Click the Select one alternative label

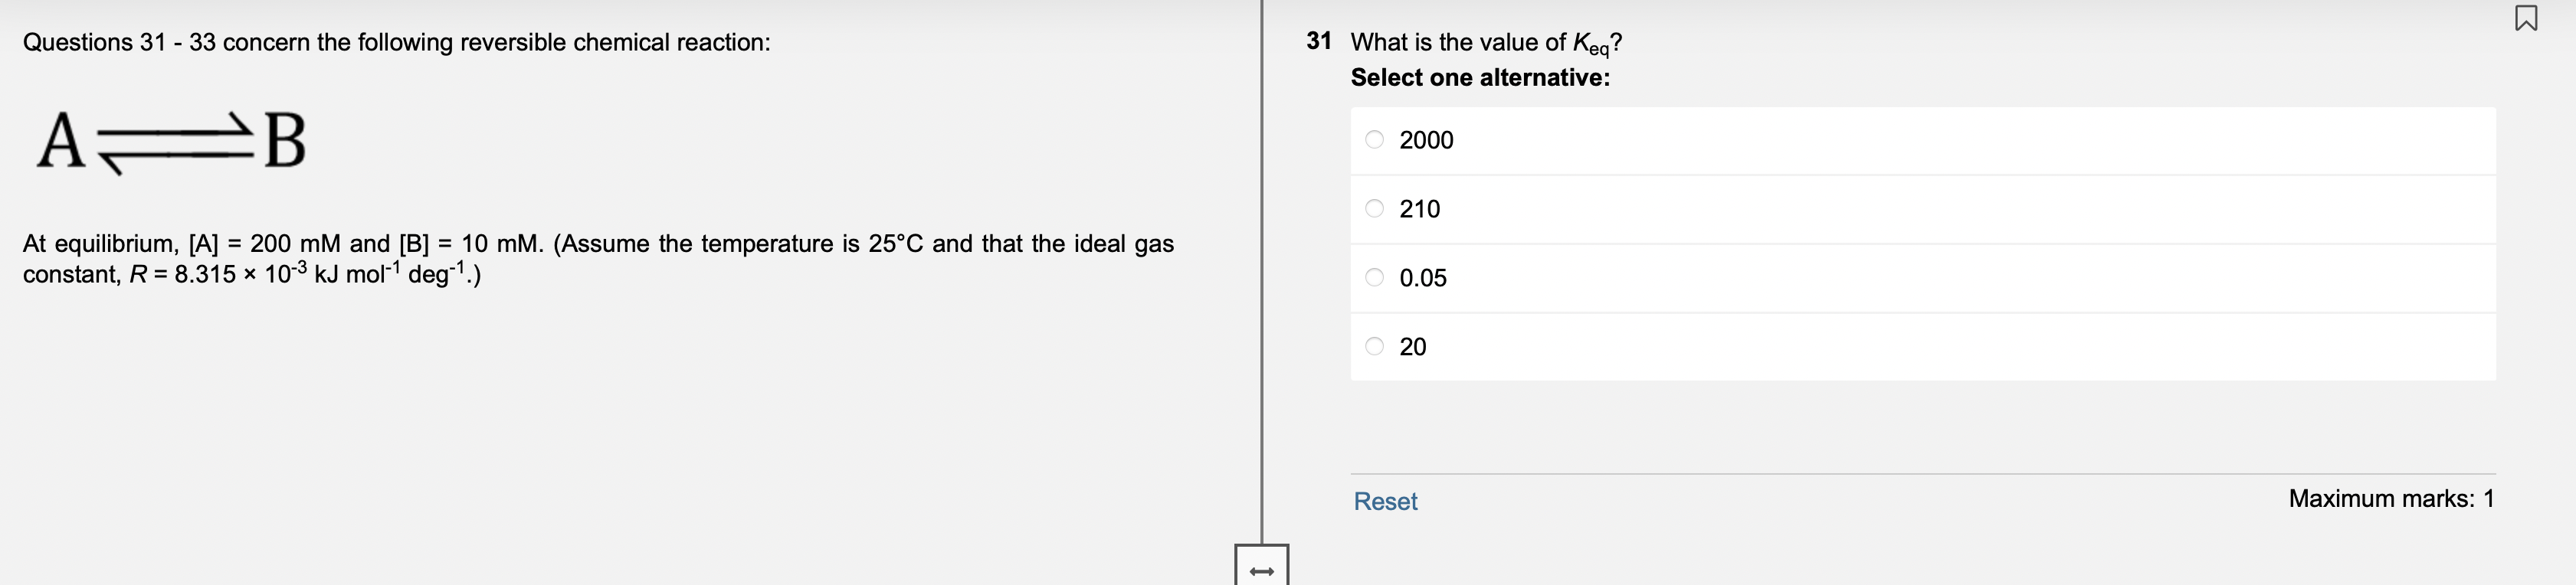click(1481, 78)
